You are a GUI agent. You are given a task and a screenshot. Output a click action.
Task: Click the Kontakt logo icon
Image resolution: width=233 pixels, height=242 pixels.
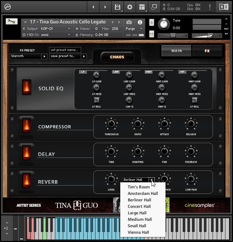click(x=8, y=7)
